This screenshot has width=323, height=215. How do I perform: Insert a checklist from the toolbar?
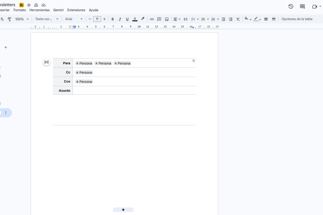(193, 19)
